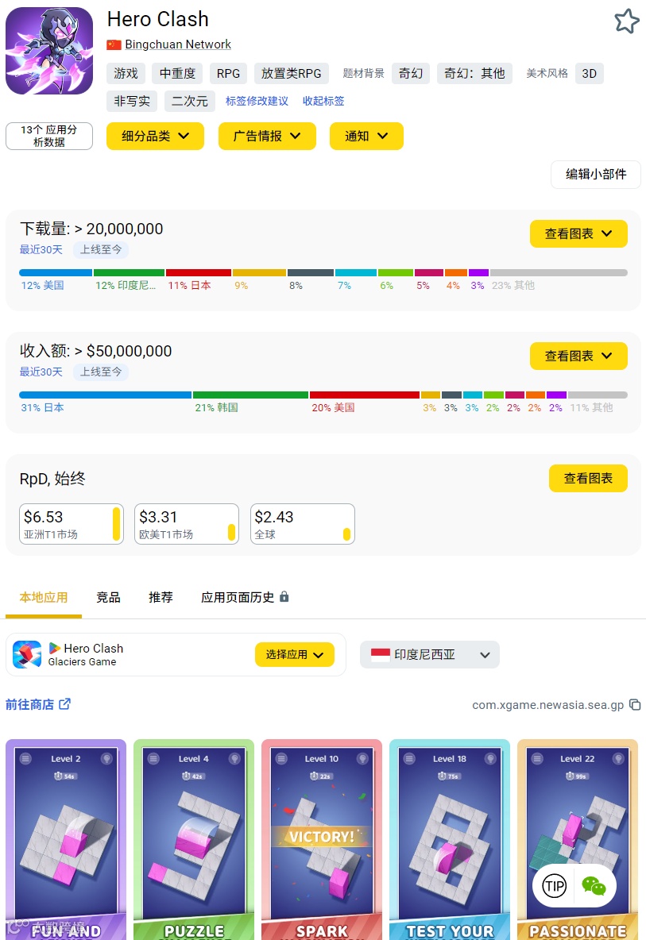
Task: Switch to the 竞品 tab
Action: (x=109, y=597)
